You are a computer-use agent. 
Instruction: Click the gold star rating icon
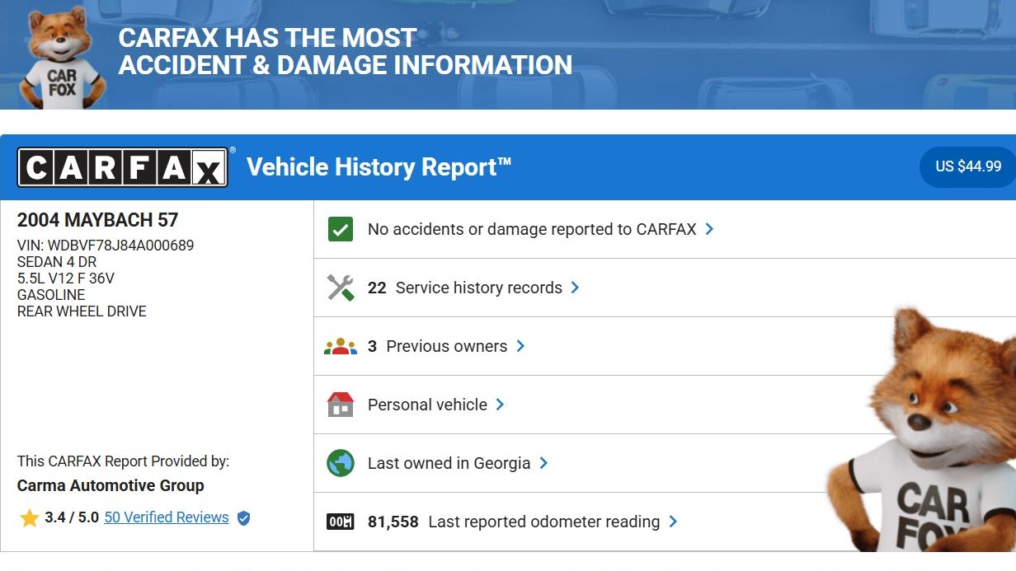[30, 518]
